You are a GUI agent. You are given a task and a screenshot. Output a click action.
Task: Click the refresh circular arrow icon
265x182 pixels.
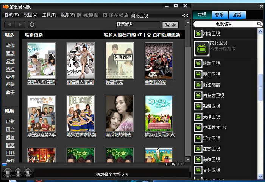[32, 25]
